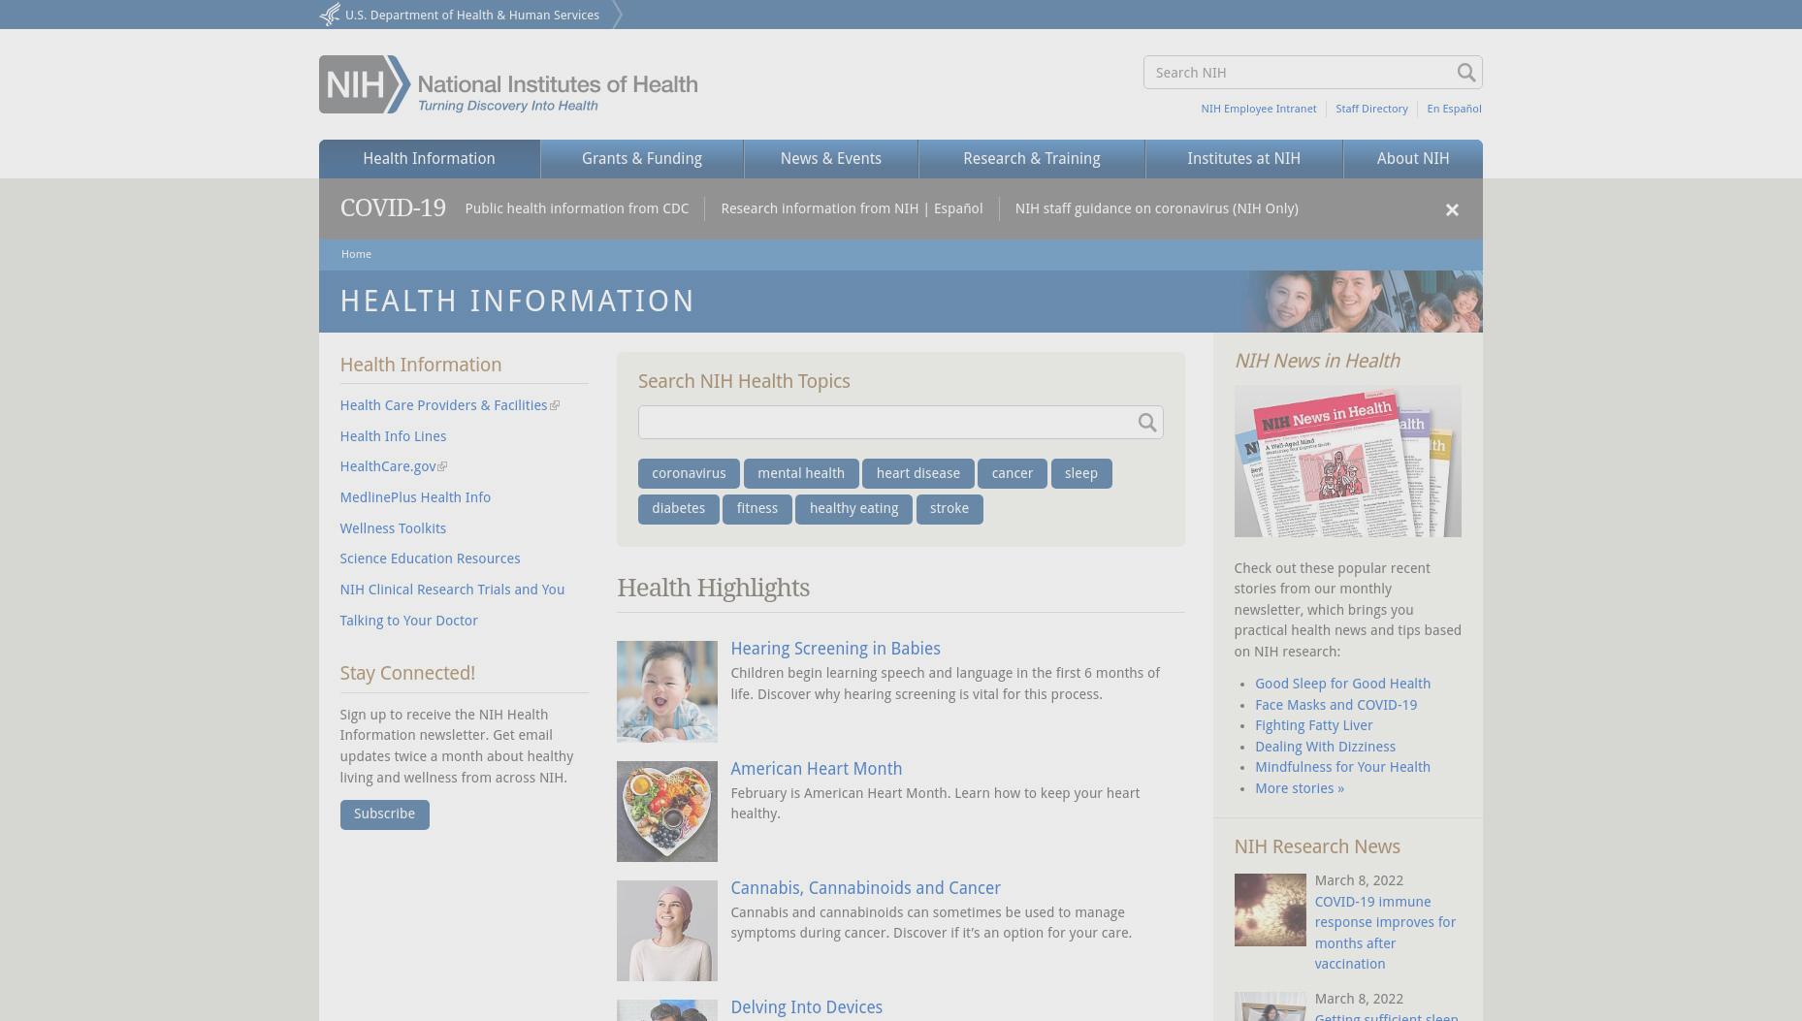This screenshot has height=1021, width=1802.
Task: Click the Subscribe button
Action: (384, 814)
